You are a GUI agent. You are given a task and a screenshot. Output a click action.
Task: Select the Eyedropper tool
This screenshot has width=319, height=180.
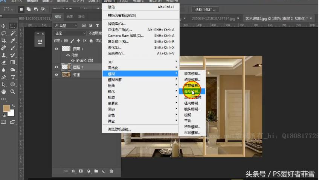[12, 40]
